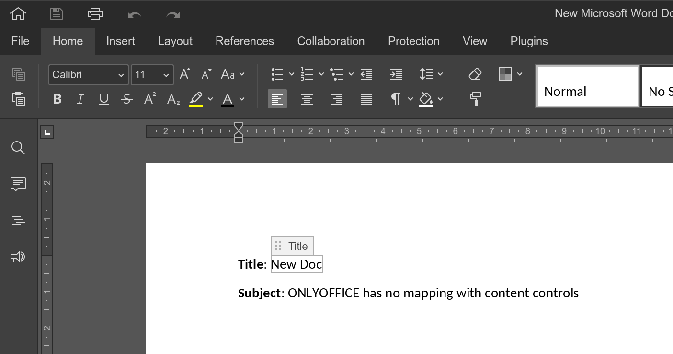Switch to the Plugins tab
The image size is (673, 354).
(x=529, y=41)
